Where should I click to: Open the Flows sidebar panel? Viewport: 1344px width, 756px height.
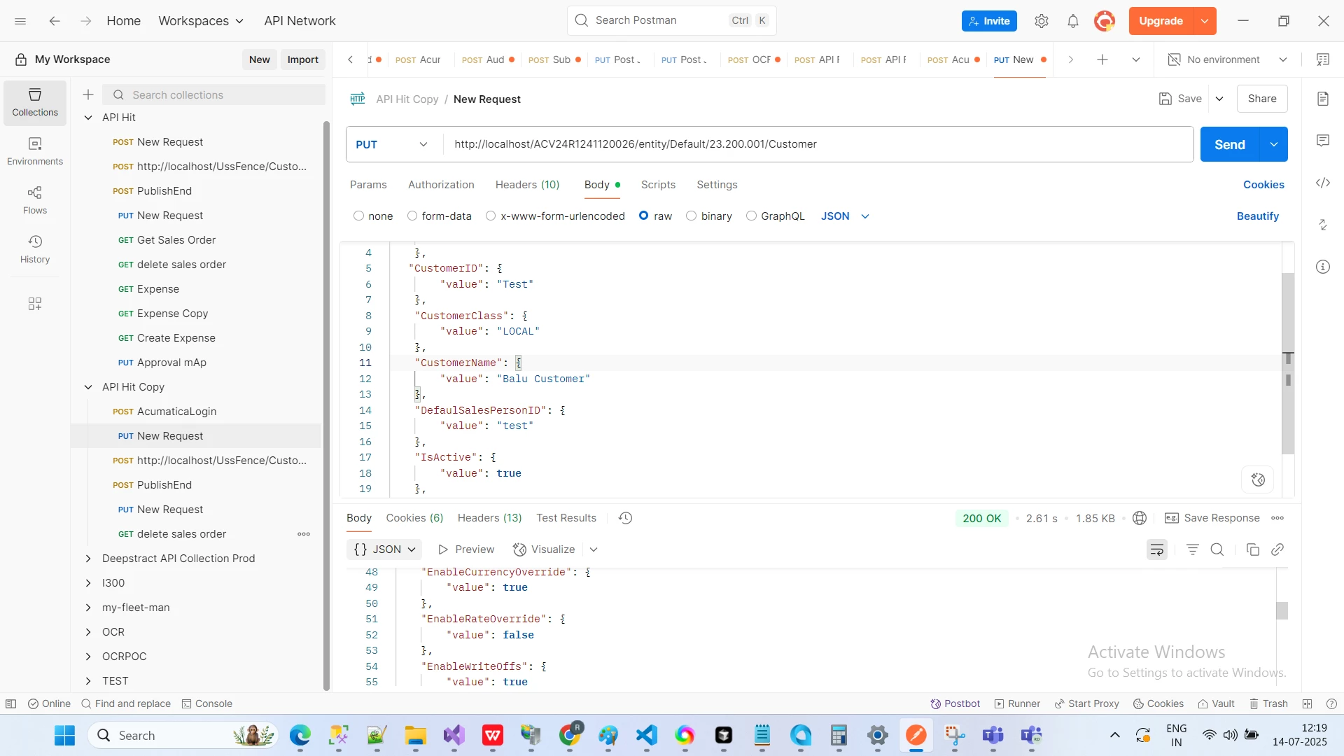pos(35,200)
